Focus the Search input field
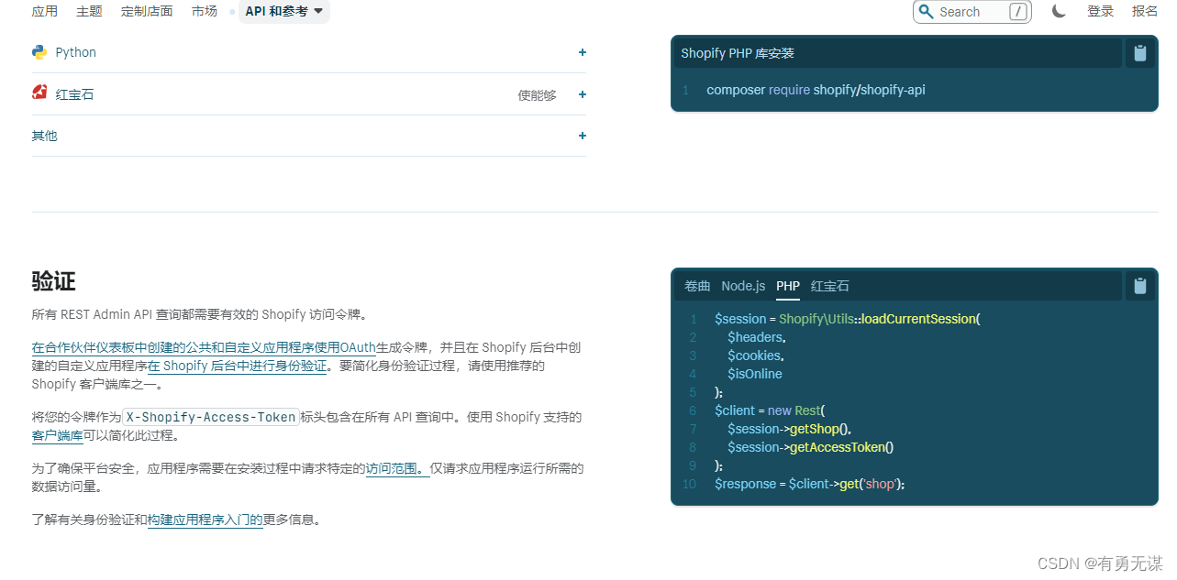 click(x=972, y=12)
